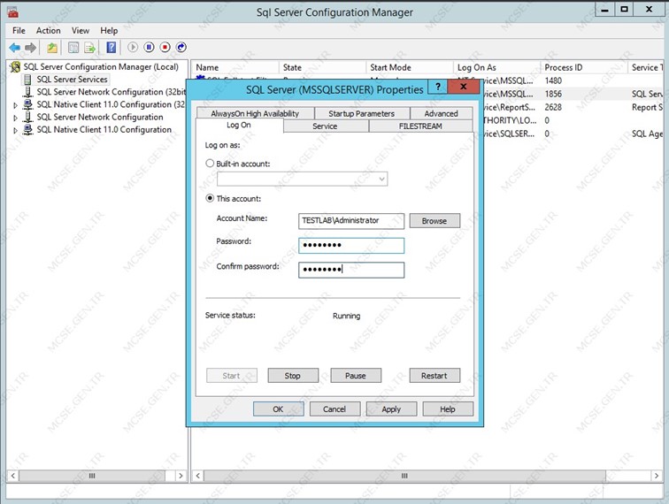
Task: Click the Stop button in the dialog
Action: pyautogui.click(x=293, y=376)
